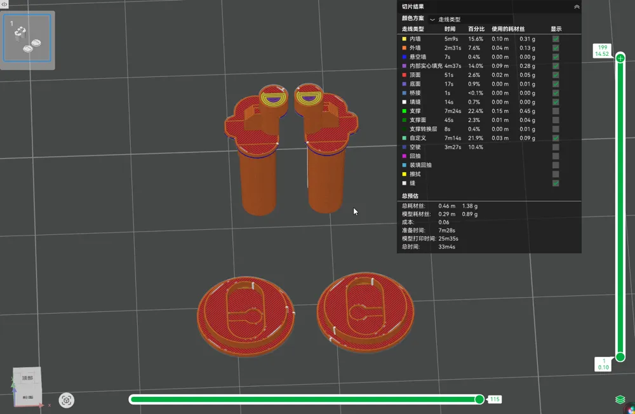Toggle display of 悬空墙 lines

point(556,57)
